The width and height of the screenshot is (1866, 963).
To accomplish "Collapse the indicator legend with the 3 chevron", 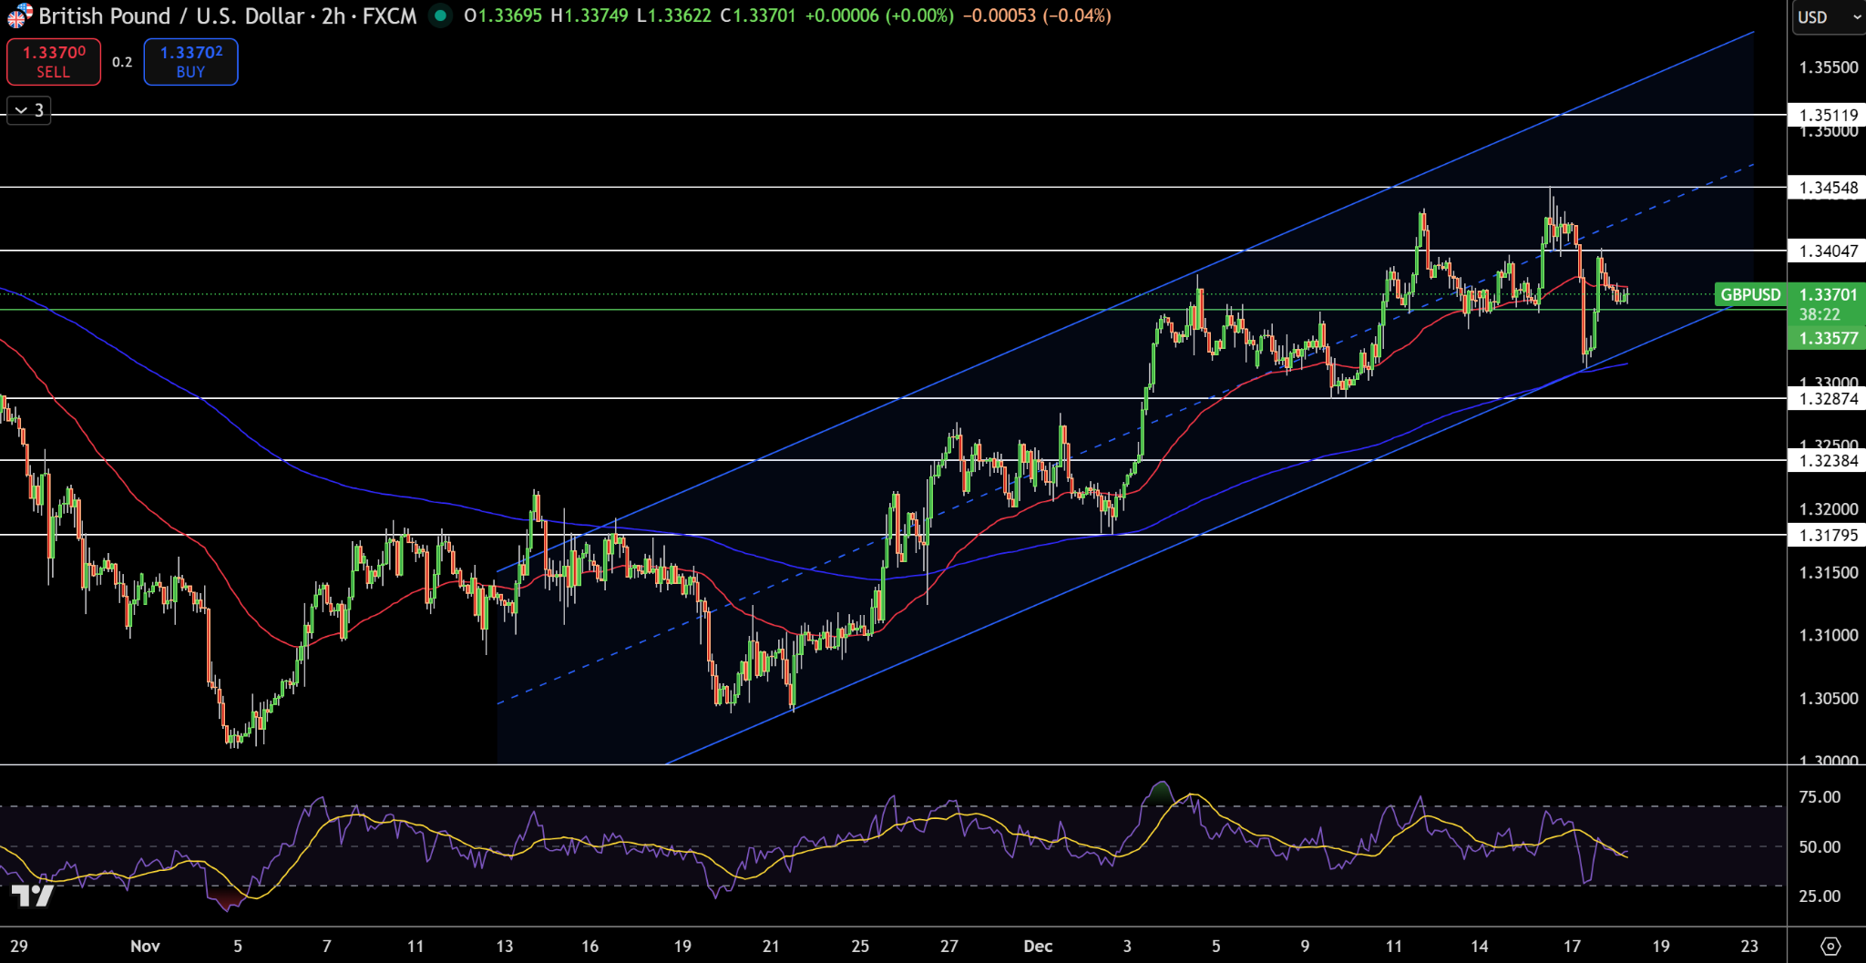I will (27, 109).
